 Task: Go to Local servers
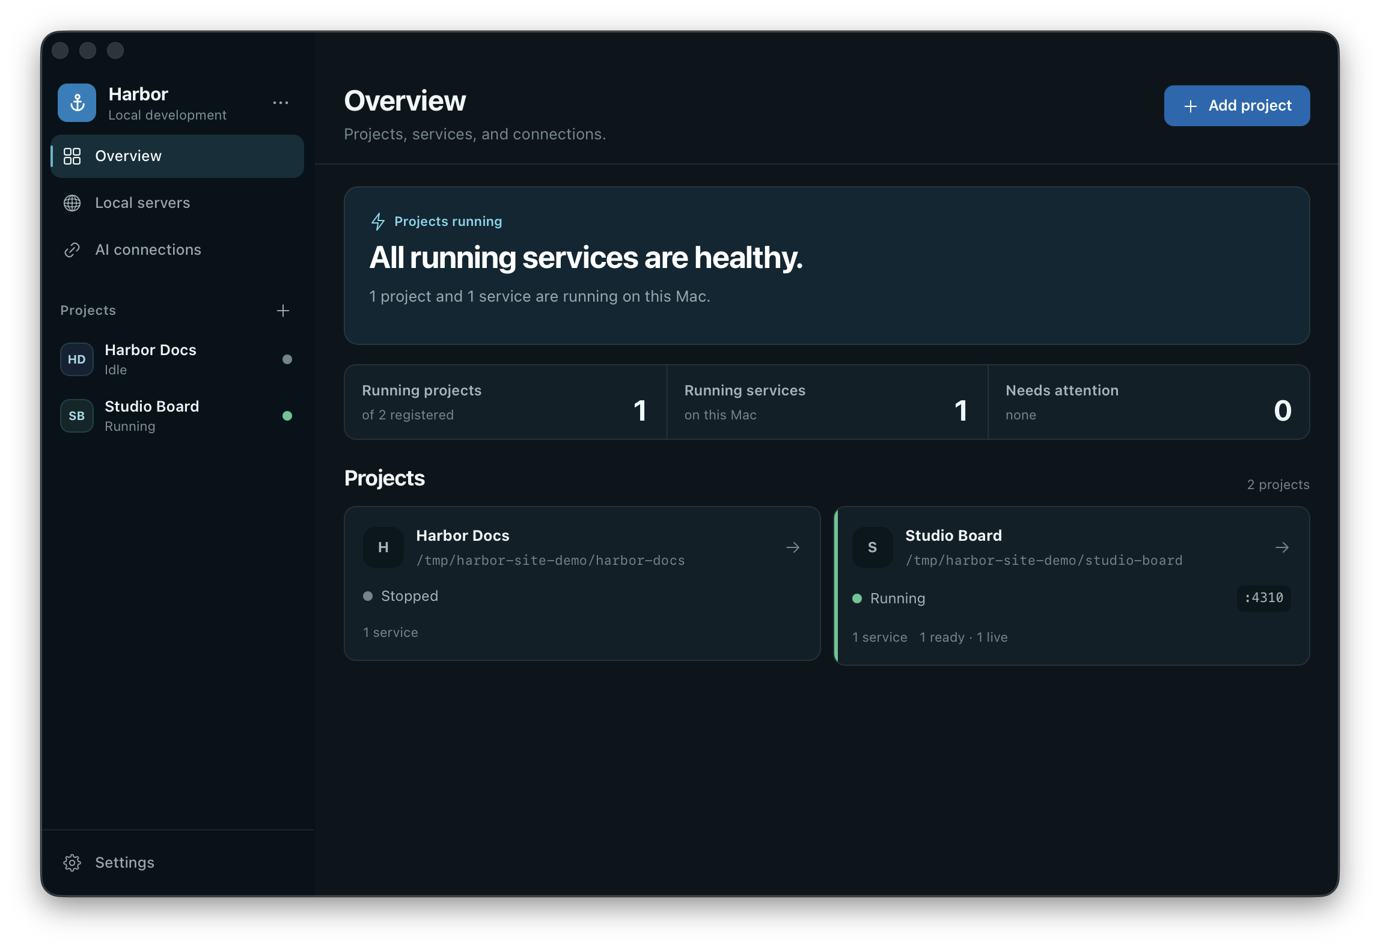point(177,203)
